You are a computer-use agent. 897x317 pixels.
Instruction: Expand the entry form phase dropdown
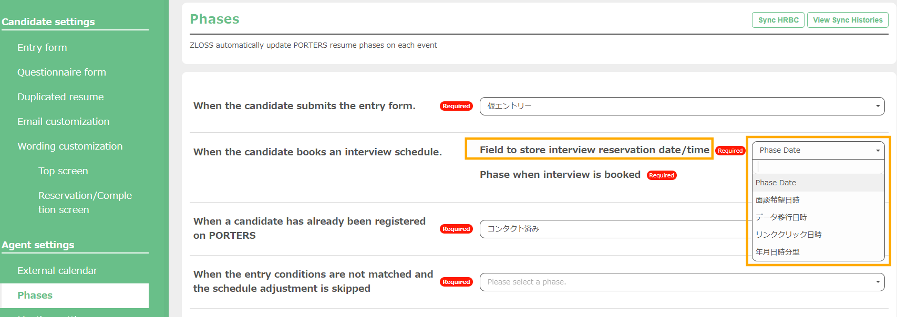[x=682, y=106]
